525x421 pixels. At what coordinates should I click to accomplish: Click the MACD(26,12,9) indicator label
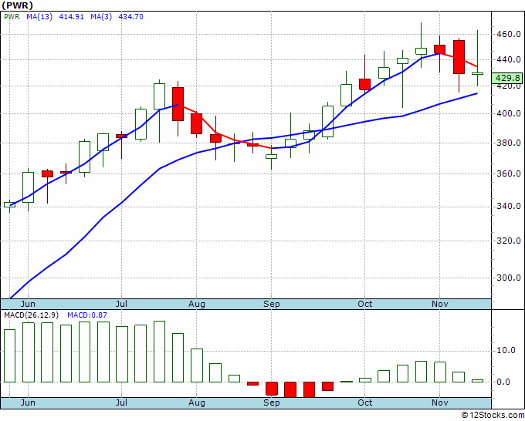pos(32,315)
